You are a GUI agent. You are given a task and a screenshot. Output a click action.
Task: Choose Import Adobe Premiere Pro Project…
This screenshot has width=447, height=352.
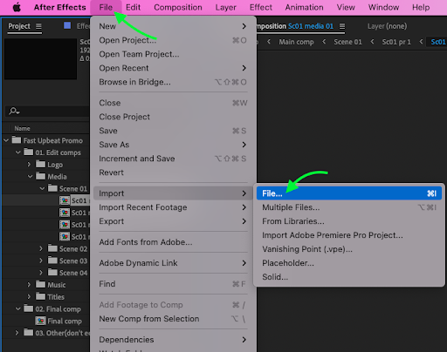(349, 235)
